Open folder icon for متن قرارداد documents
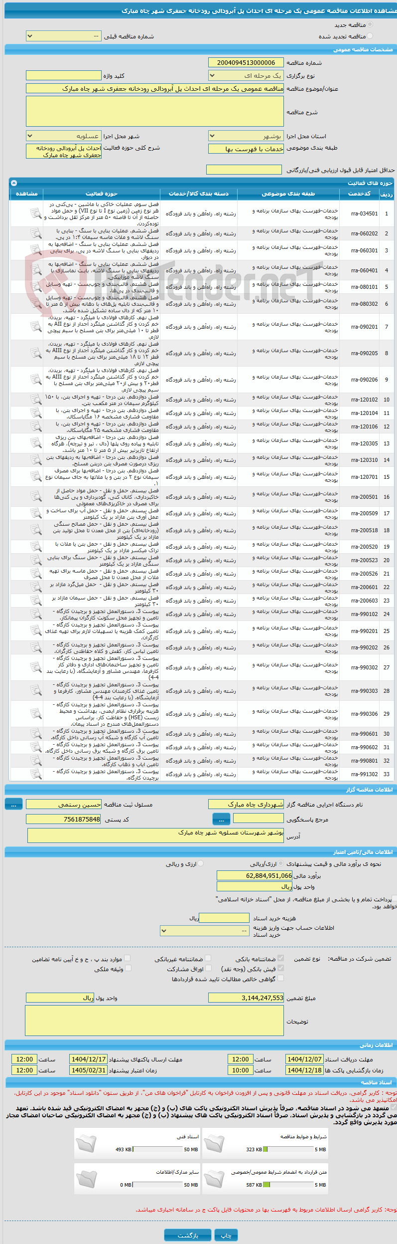 point(214,1179)
